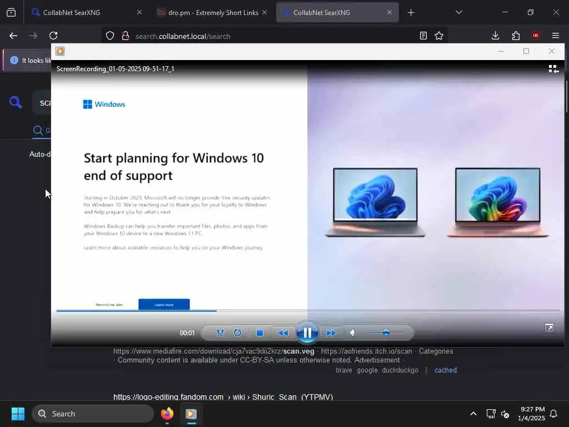The width and height of the screenshot is (569, 427).
Task: Click Media Player title bar app icon
Action: [60, 51]
